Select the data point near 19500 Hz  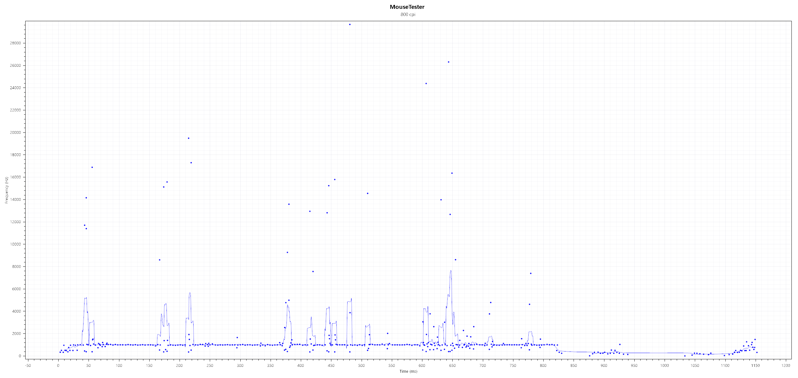pos(189,138)
